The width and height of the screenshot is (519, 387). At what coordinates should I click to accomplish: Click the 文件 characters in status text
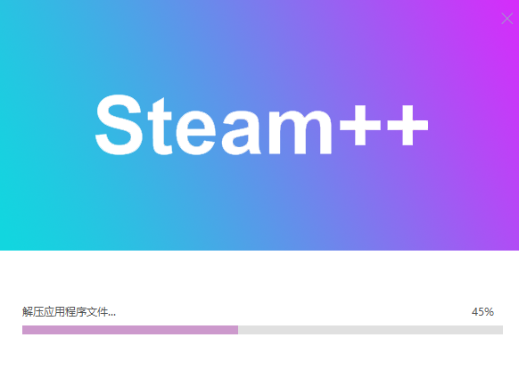[x=97, y=312]
